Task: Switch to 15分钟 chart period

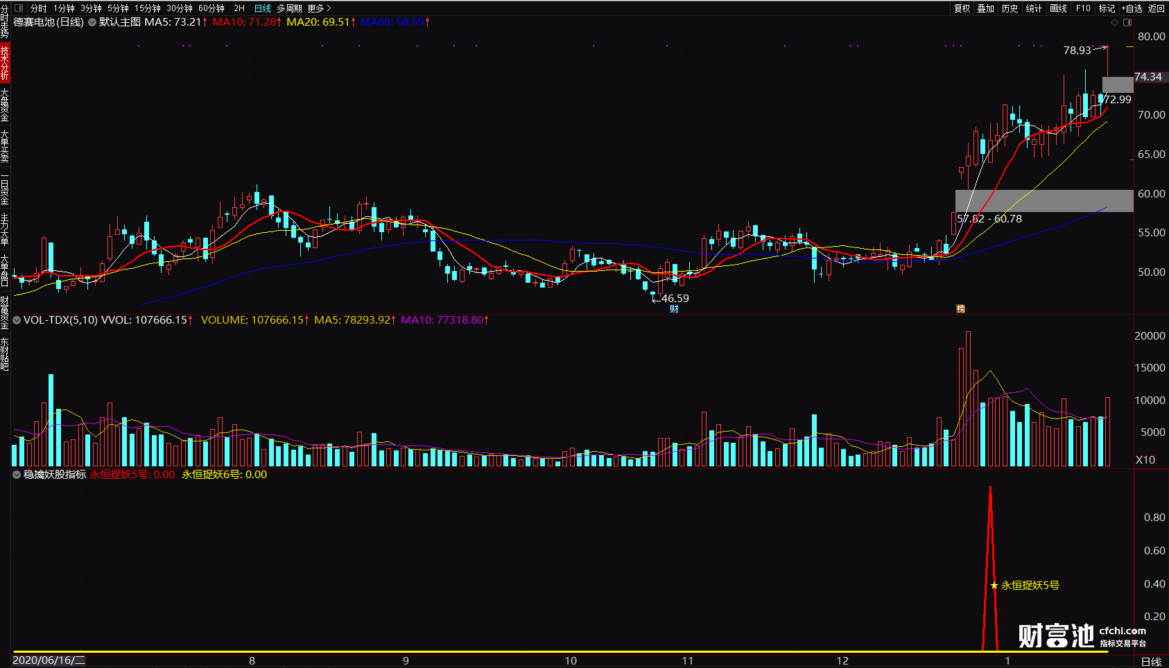Action: coord(148,8)
